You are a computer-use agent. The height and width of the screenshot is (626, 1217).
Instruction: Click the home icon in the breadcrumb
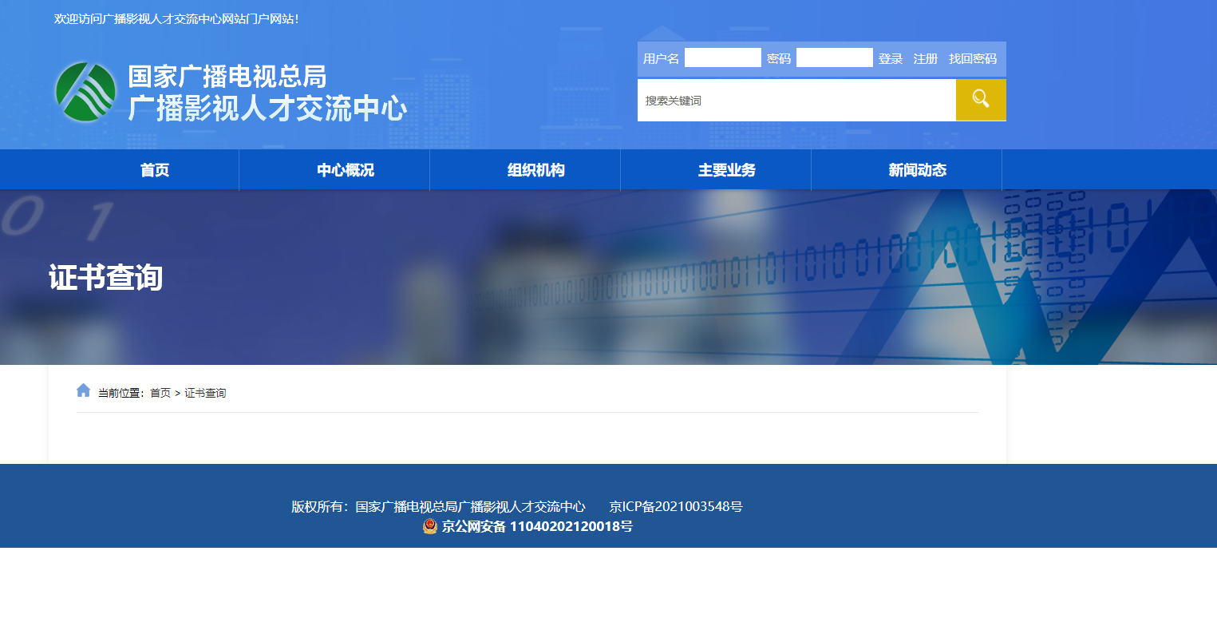pyautogui.click(x=84, y=390)
